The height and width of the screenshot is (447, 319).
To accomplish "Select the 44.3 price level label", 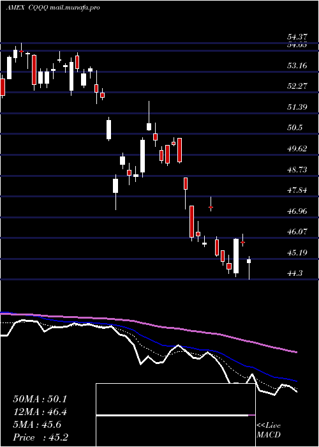I will pyautogui.click(x=295, y=273).
